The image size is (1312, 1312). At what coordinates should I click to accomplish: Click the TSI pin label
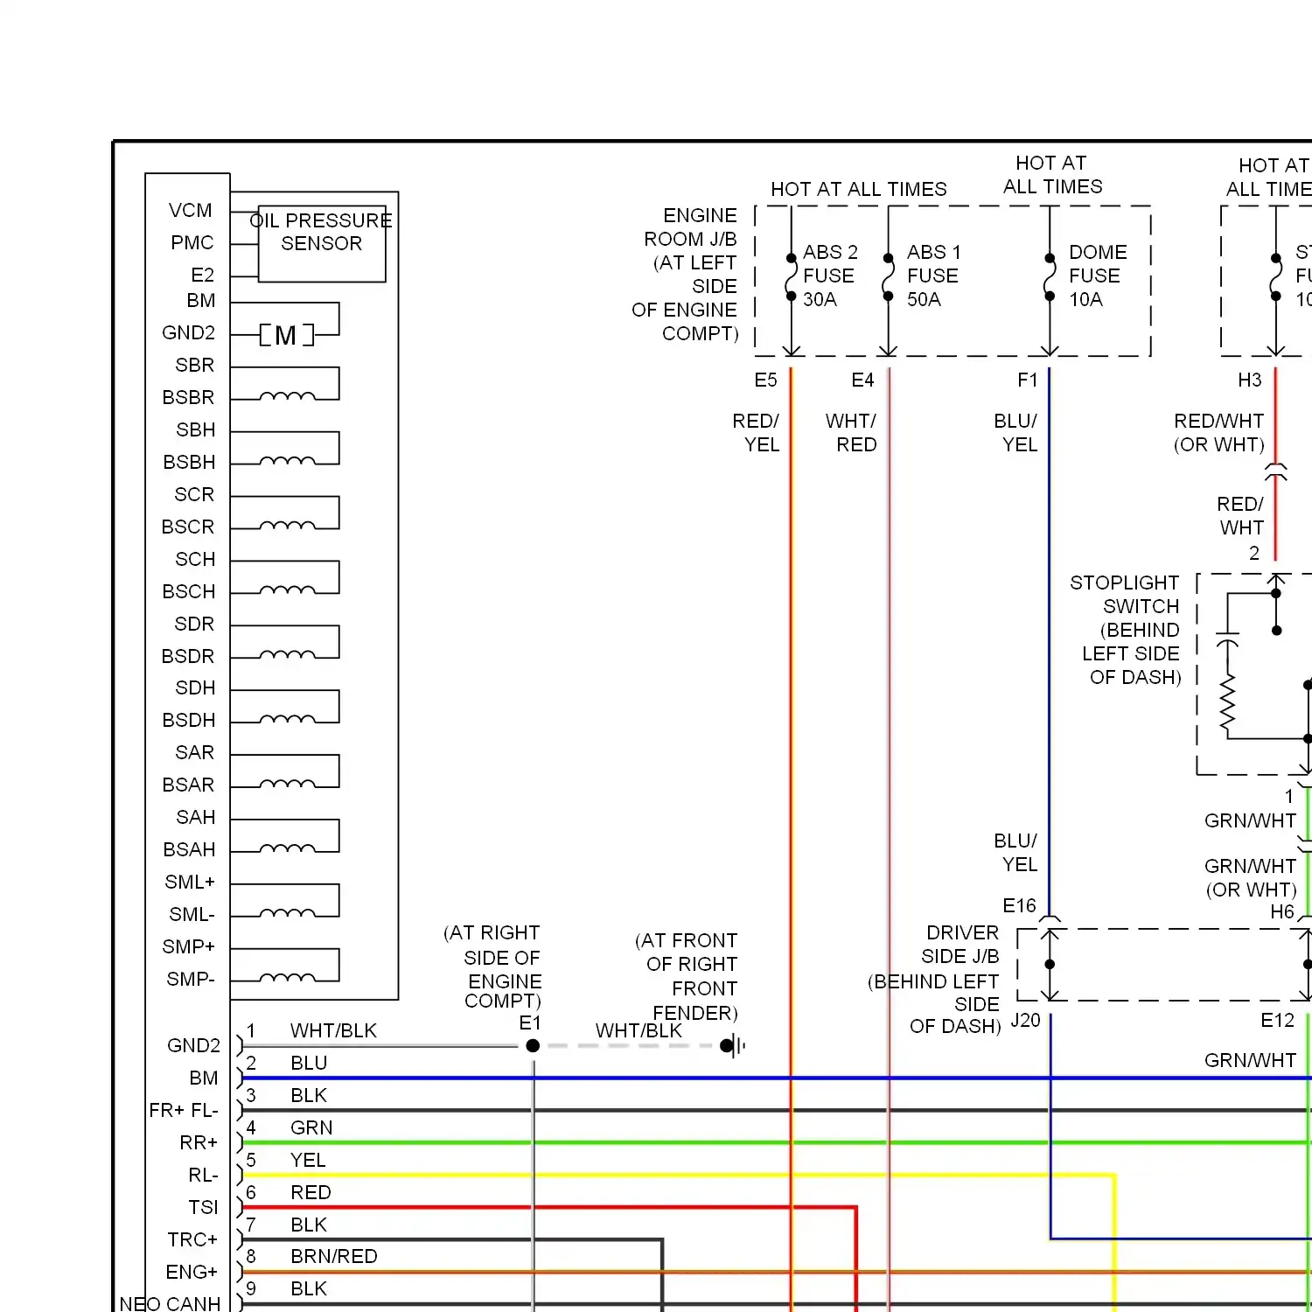coord(203,1208)
